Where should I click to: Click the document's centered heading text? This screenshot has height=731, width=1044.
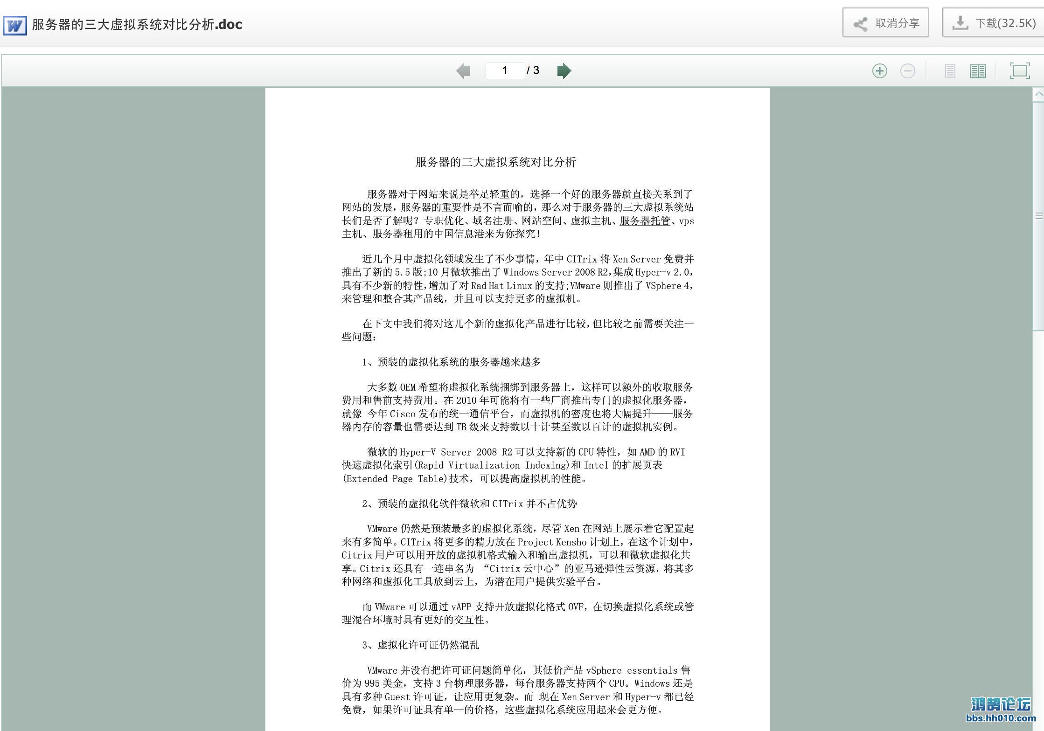click(x=496, y=162)
